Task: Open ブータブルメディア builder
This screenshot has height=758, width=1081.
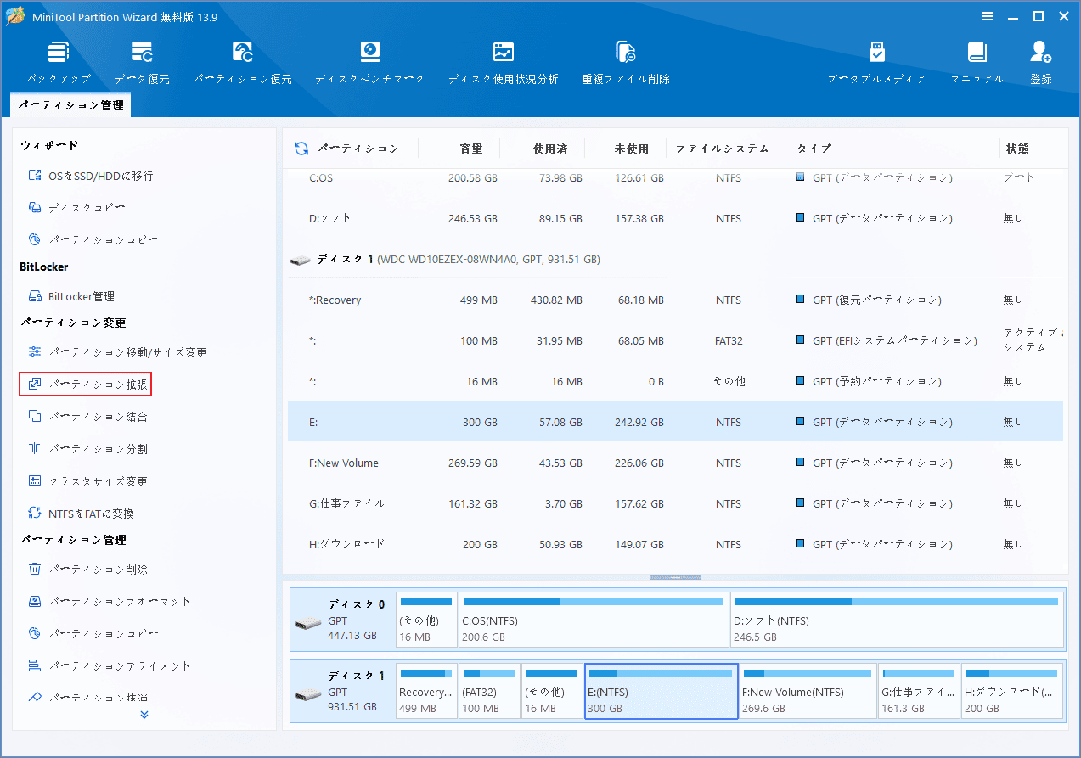Action: pyautogui.click(x=876, y=62)
